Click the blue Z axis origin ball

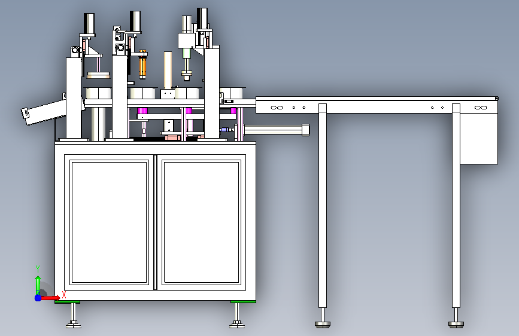pos(38,298)
